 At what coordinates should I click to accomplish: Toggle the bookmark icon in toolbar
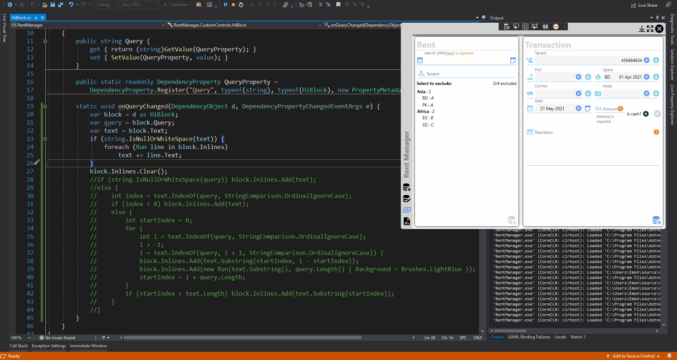(x=338, y=5)
